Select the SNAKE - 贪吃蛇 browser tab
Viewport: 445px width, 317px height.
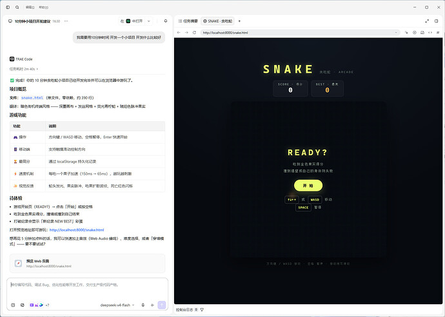(218, 21)
